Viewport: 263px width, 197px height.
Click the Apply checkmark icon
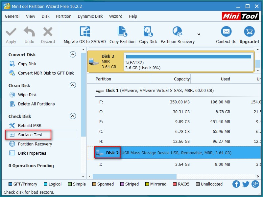pyautogui.click(x=11, y=32)
